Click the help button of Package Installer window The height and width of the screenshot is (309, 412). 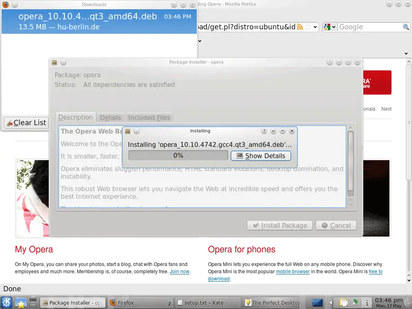click(330, 62)
